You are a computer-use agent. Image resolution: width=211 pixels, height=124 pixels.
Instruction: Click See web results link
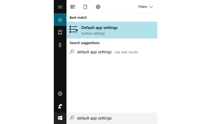pos(127,52)
